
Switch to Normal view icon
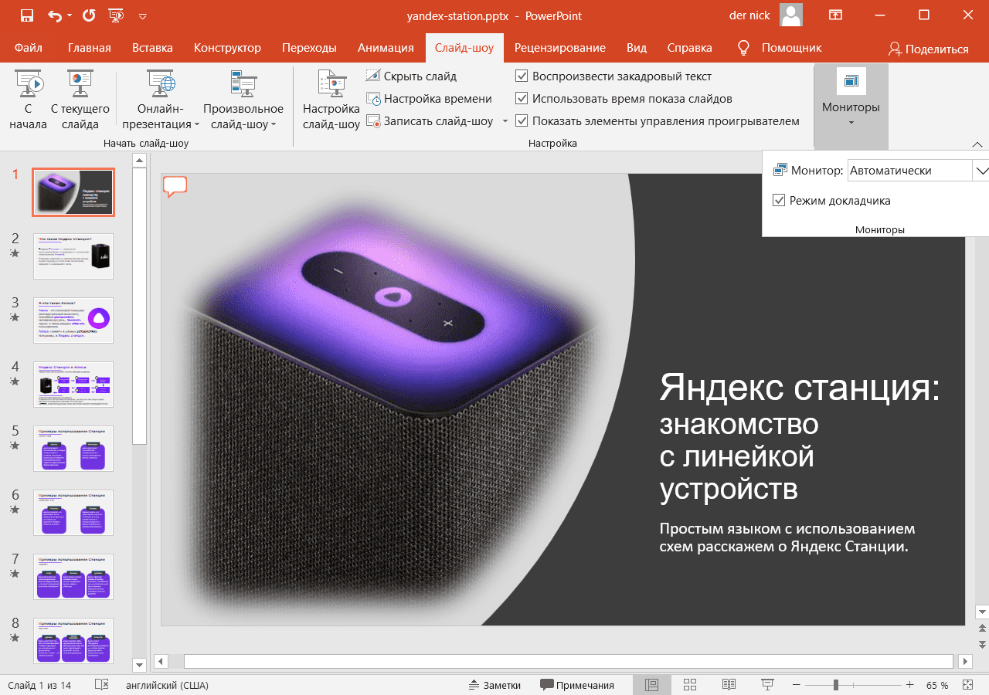point(651,685)
